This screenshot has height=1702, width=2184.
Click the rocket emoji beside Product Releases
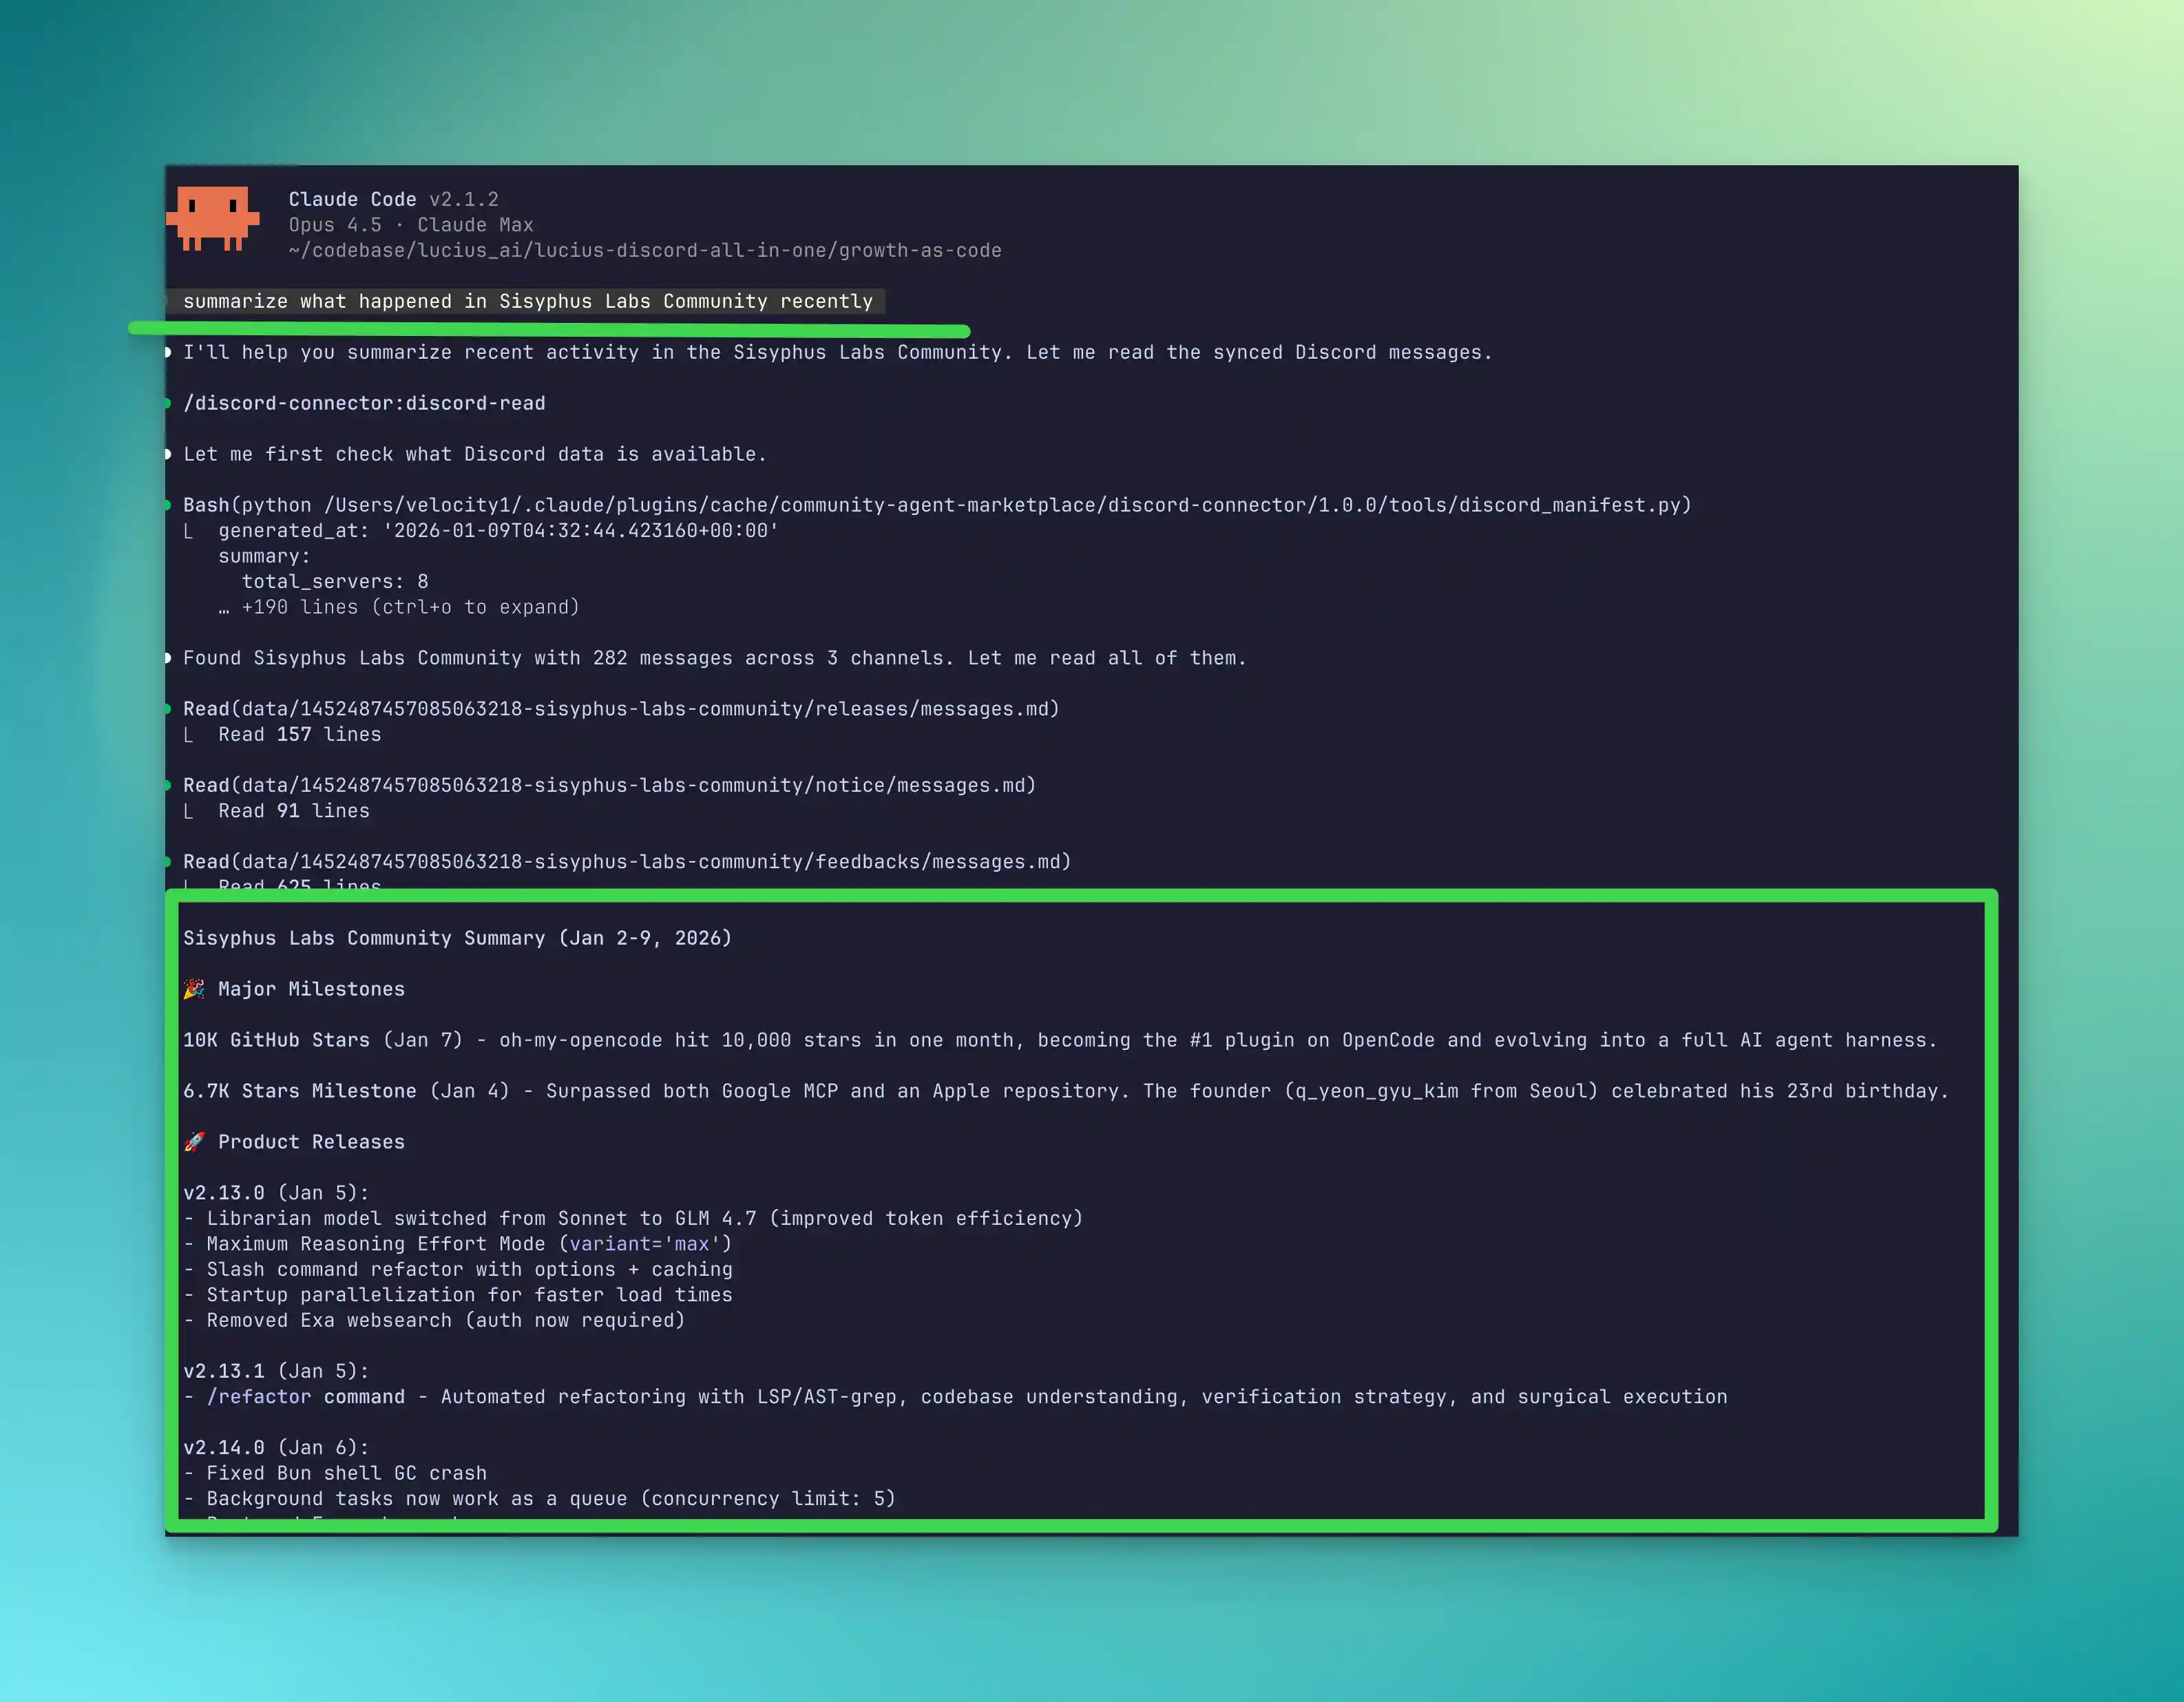click(x=194, y=1142)
